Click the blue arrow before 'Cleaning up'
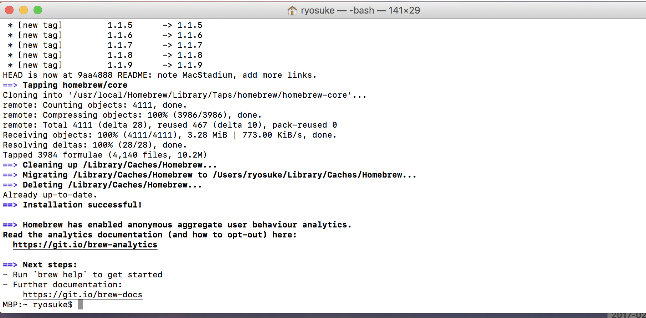 [10, 165]
